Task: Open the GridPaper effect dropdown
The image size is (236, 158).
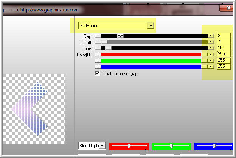Action: tap(116, 26)
